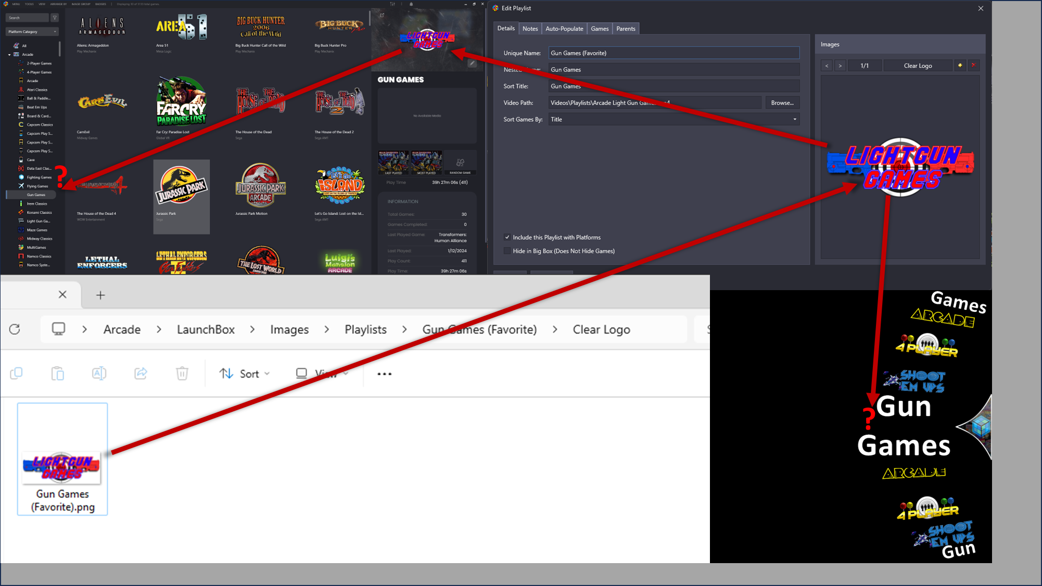The width and height of the screenshot is (1042, 586).
Task: Collapse the Arcade tree node arrow
Action: (x=9, y=55)
